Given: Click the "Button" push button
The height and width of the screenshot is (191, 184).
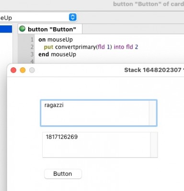Looking at the screenshot, I should point(63,174).
